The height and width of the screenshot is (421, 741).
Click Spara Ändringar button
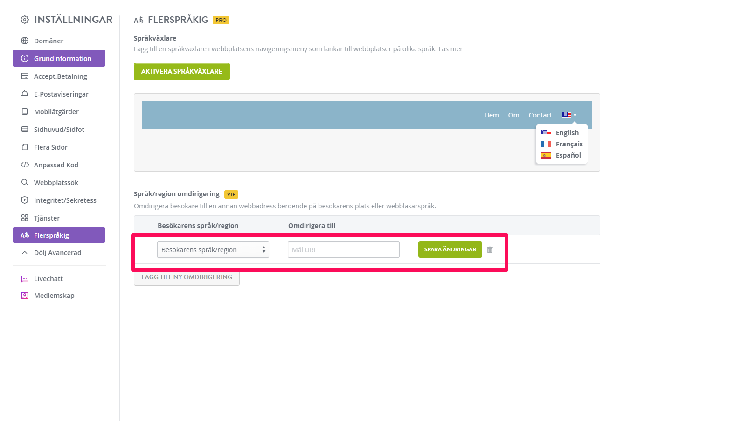pyautogui.click(x=450, y=249)
